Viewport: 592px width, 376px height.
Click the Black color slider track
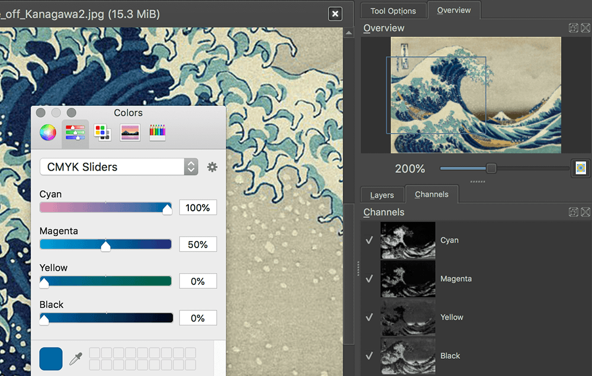point(106,318)
